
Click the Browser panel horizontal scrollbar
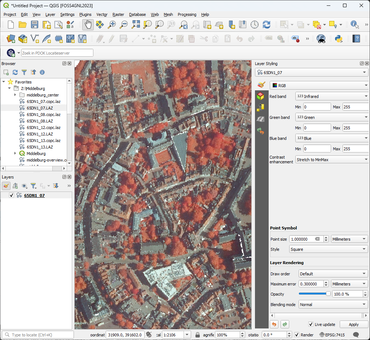(33, 168)
